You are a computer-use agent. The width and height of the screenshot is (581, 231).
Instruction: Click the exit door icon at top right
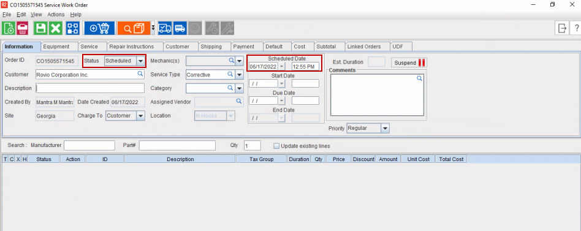tap(563, 28)
